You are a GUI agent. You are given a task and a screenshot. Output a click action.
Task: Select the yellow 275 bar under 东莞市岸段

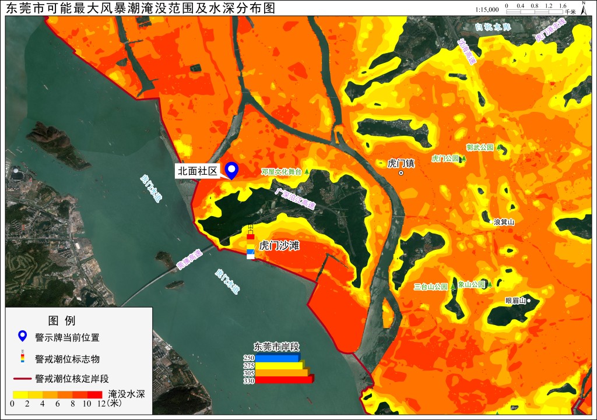click(x=280, y=365)
